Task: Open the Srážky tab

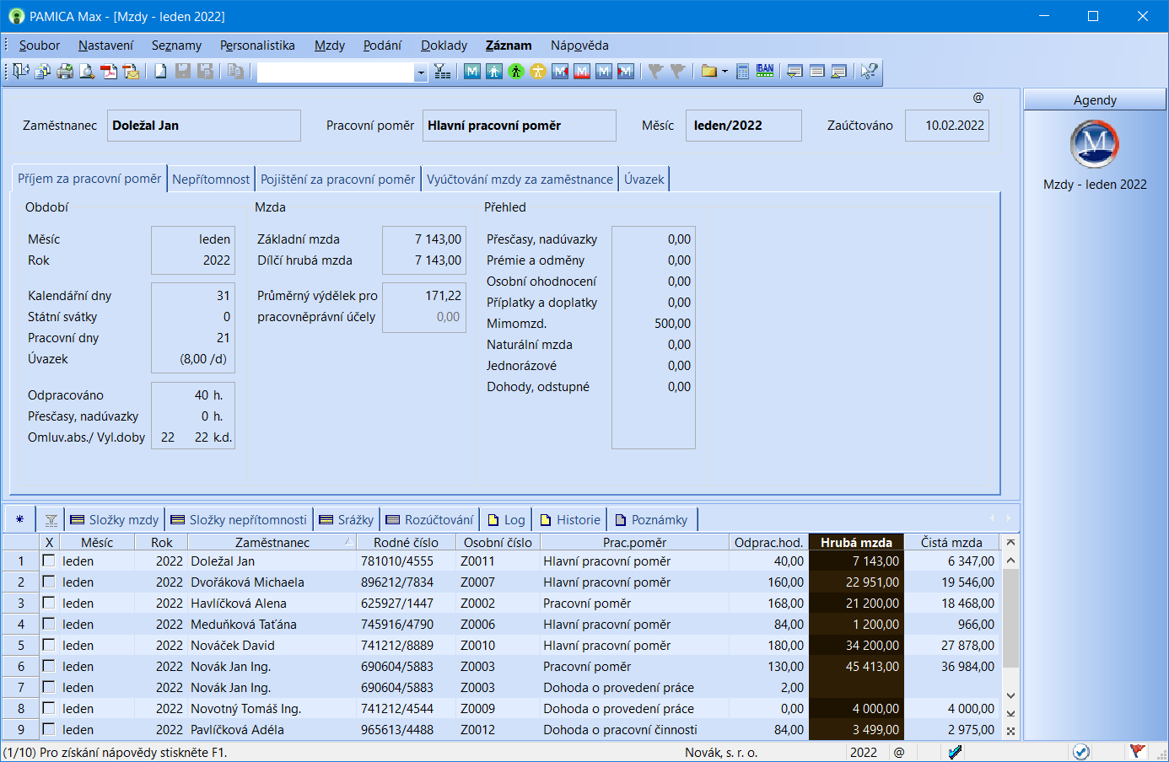Action: (347, 520)
